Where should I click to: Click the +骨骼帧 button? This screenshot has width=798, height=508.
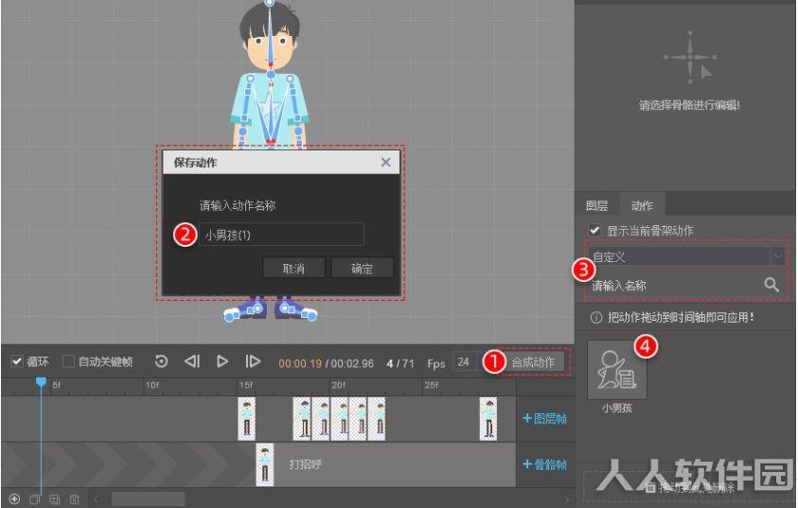click(x=544, y=464)
